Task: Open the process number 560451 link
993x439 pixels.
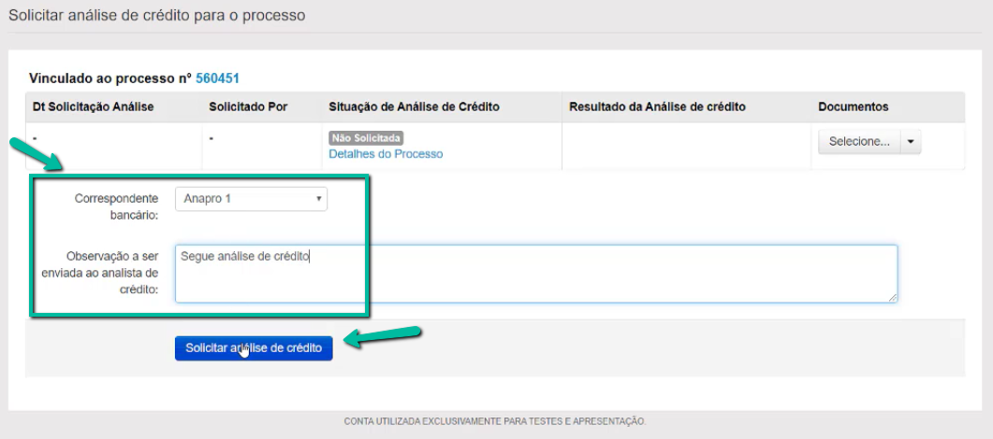Action: (x=223, y=78)
